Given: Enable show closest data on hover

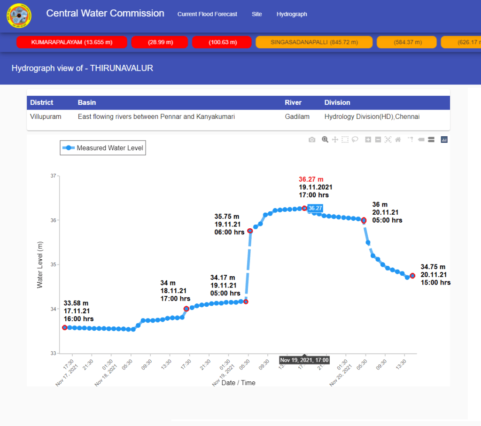Looking at the screenshot, I should pyautogui.click(x=421, y=139).
